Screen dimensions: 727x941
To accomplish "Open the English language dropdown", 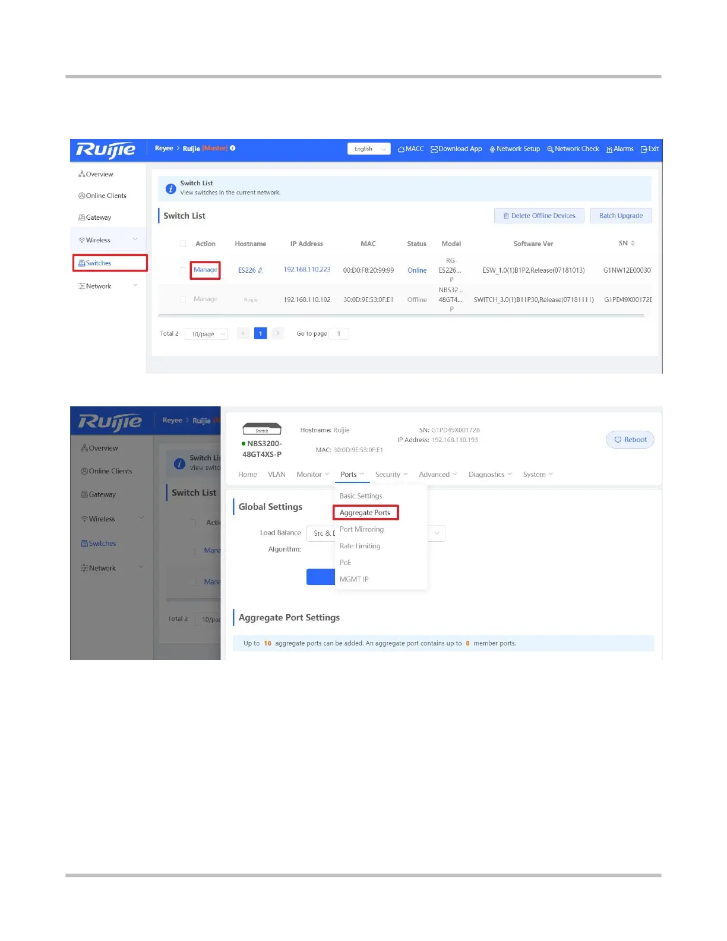I will (x=369, y=149).
